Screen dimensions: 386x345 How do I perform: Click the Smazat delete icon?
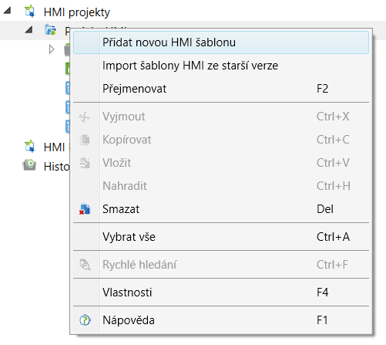pos(85,209)
